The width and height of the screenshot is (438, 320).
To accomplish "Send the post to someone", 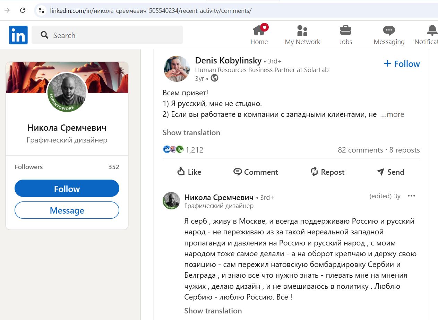I will pyautogui.click(x=390, y=172).
